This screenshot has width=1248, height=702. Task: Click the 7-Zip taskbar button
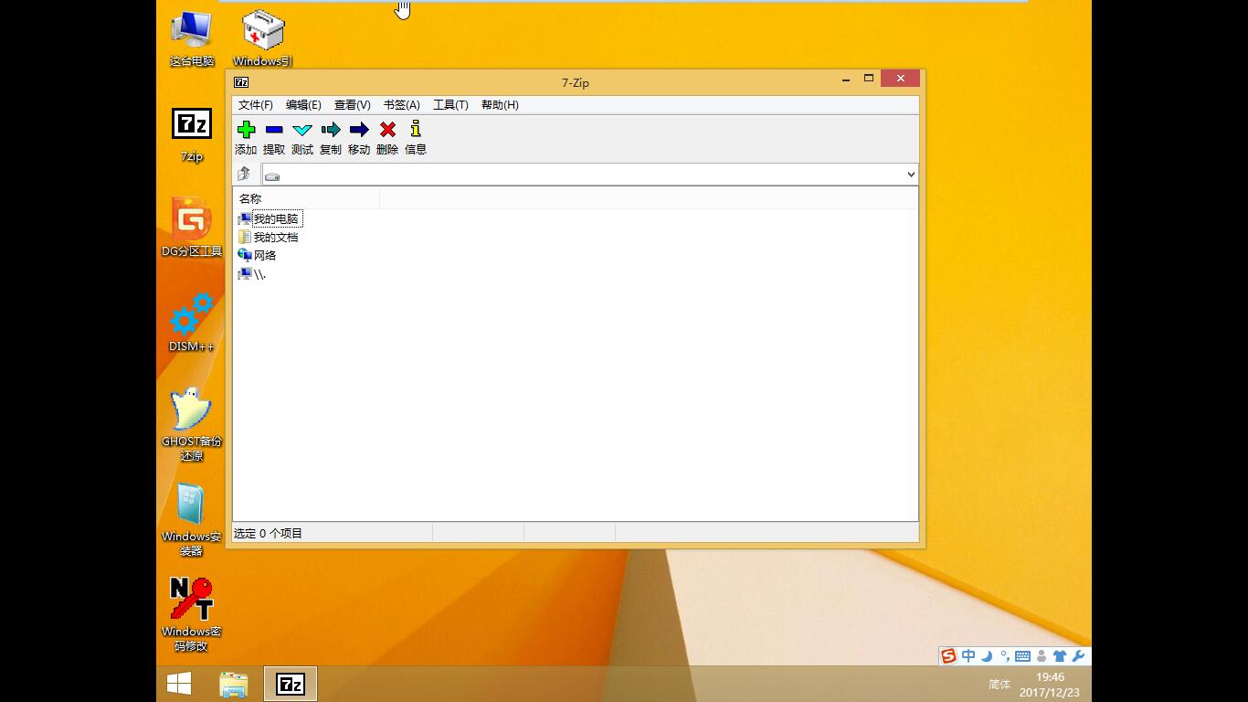[291, 684]
